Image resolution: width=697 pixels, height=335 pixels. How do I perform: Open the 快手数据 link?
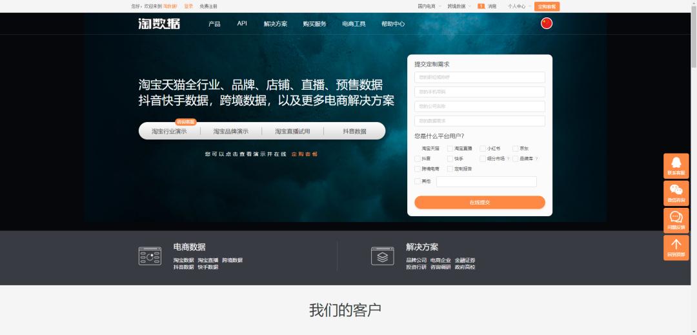208,267
